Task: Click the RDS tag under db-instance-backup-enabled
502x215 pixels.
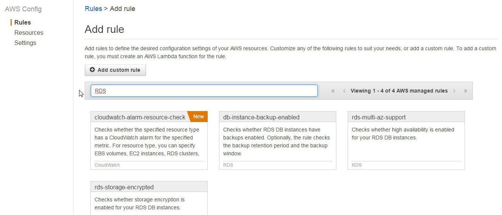Action: click(228, 165)
